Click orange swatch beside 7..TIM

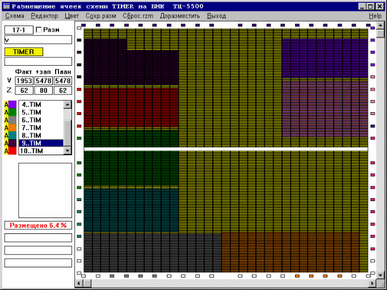12,127
